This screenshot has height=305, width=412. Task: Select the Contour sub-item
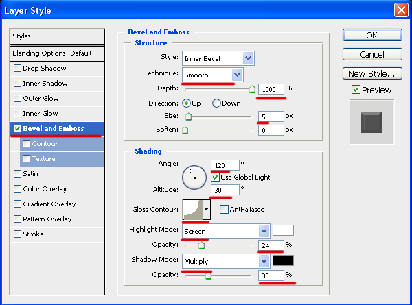click(44, 144)
